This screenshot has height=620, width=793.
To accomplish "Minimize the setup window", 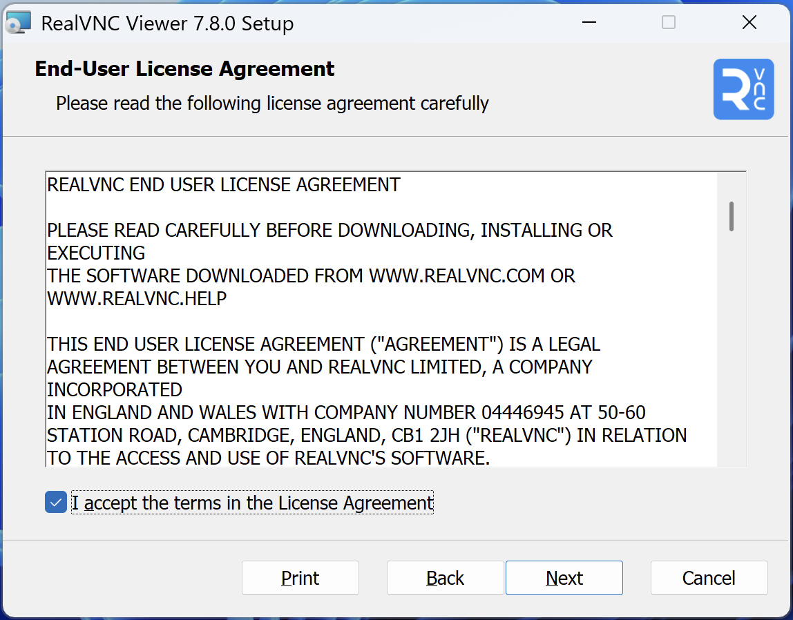I will point(589,22).
